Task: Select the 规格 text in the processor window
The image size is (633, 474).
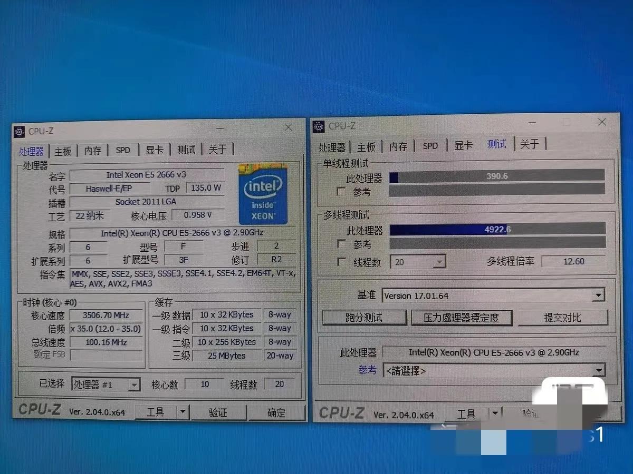Action: coord(183,233)
